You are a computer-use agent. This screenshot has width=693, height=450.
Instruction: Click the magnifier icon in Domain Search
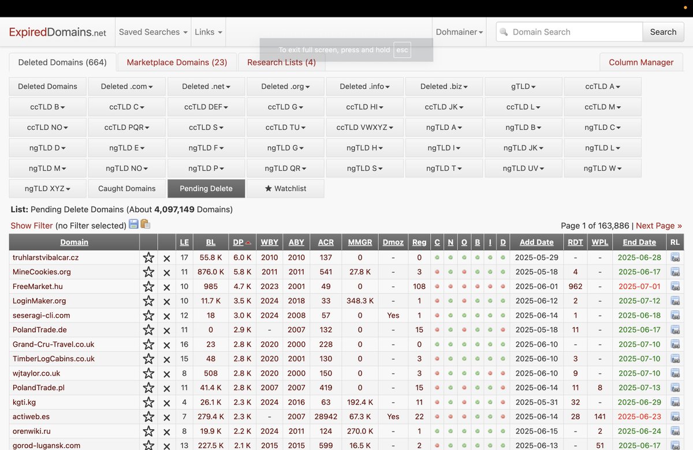[x=505, y=32]
